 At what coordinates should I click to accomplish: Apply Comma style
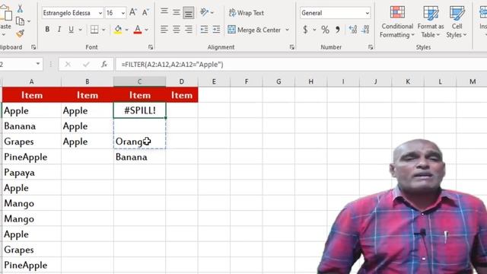pos(338,30)
